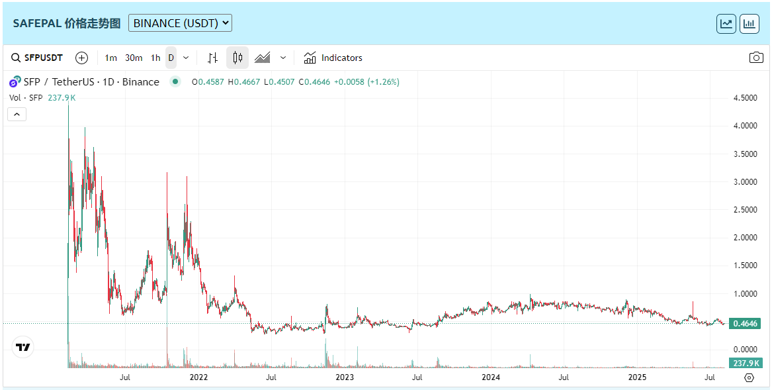Click the 2024 time axis label
The width and height of the screenshot is (772, 390).
(x=491, y=377)
